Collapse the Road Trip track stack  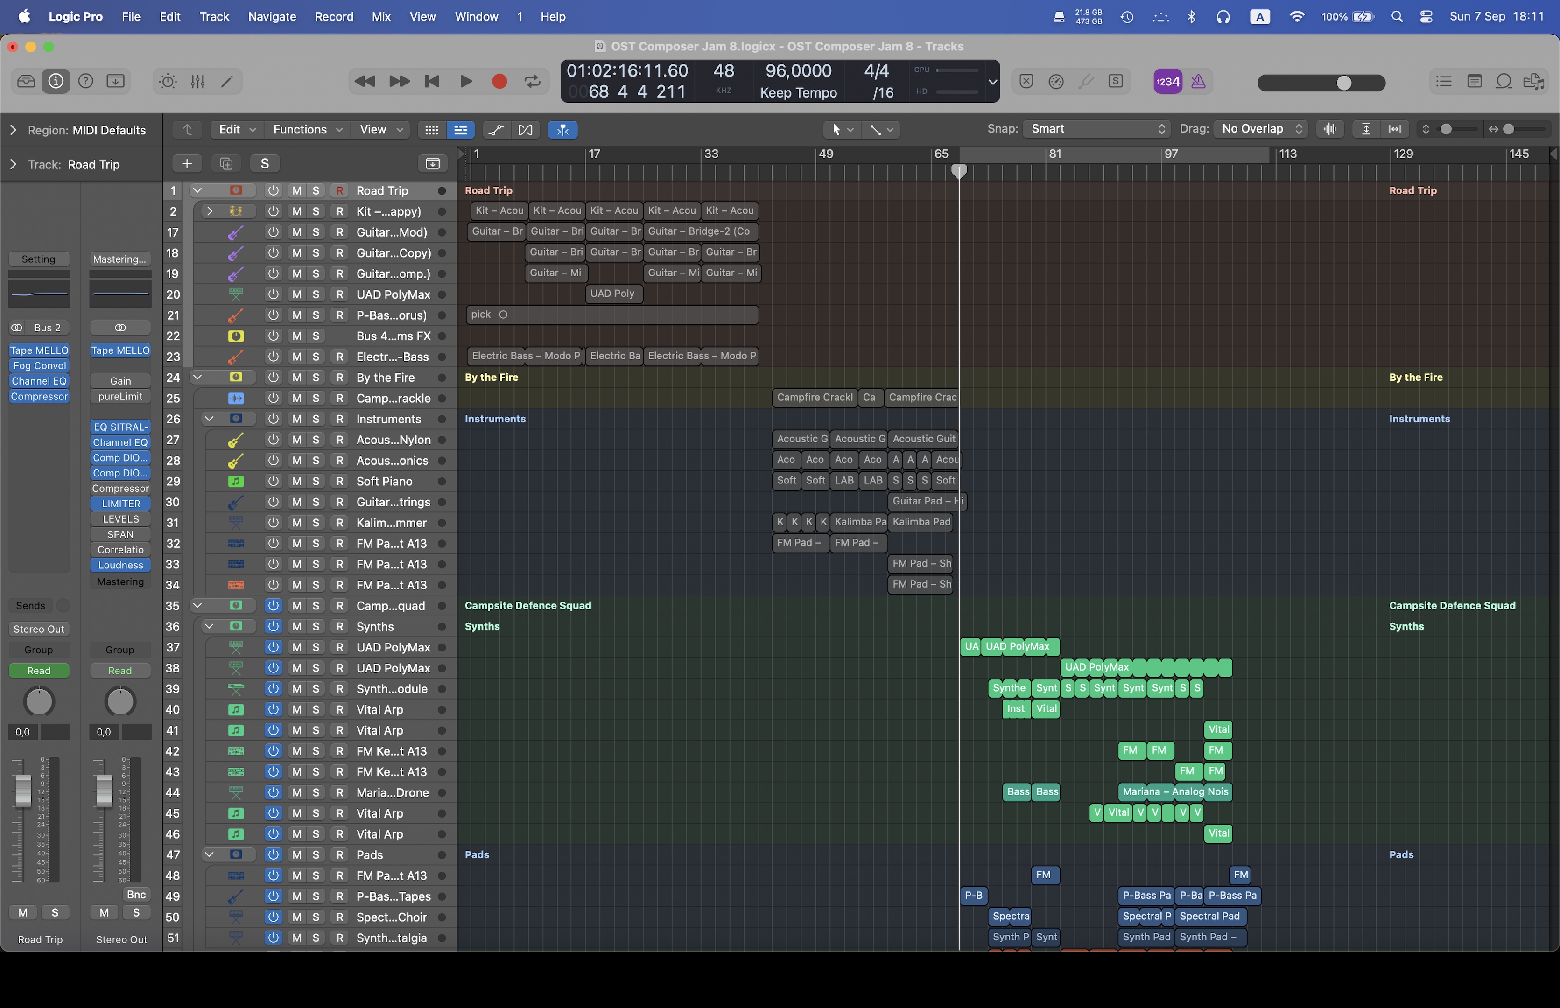pos(197,190)
